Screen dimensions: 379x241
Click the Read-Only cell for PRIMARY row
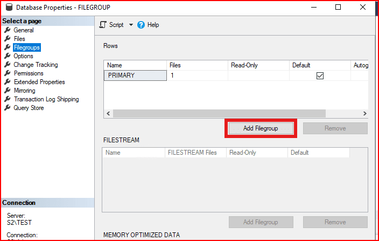(258, 76)
